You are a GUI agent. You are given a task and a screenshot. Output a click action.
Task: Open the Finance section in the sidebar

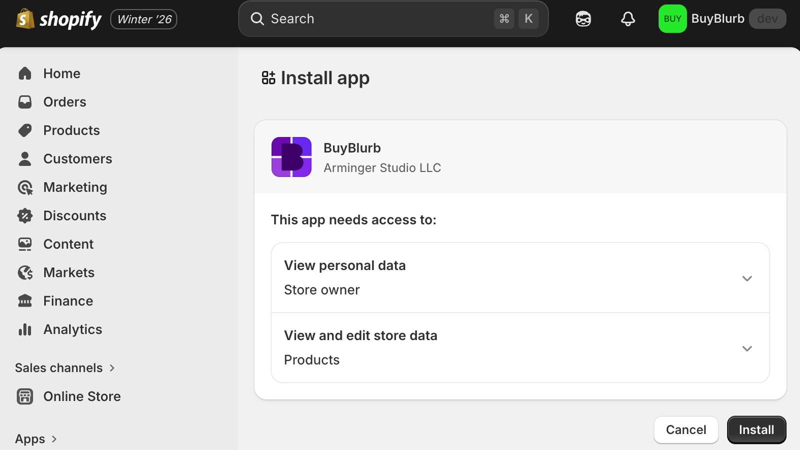click(68, 300)
